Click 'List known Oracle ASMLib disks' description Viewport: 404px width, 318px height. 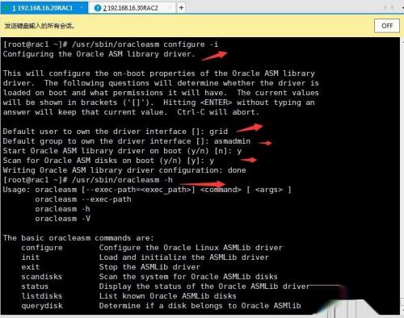tap(167, 296)
